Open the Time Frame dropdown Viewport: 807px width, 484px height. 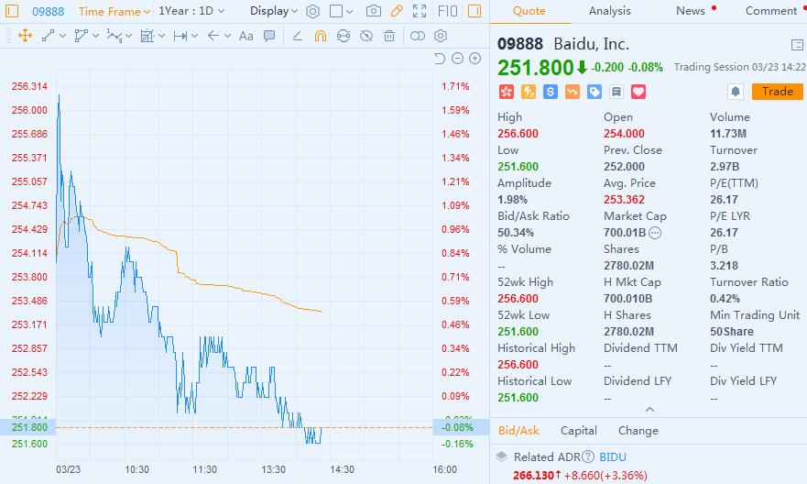coord(114,12)
